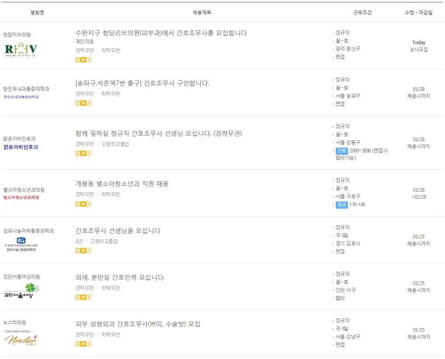Image resolution: width=445 pixels, height=359 pixels.
Task: Click the plus icon under 청담리브의원 listing
Action: (89, 59)
